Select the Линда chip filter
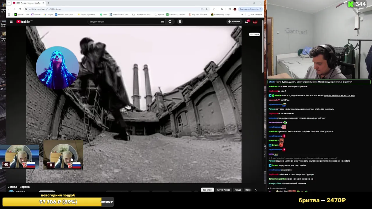The height and width of the screenshot is (209, 372). pos(238,190)
